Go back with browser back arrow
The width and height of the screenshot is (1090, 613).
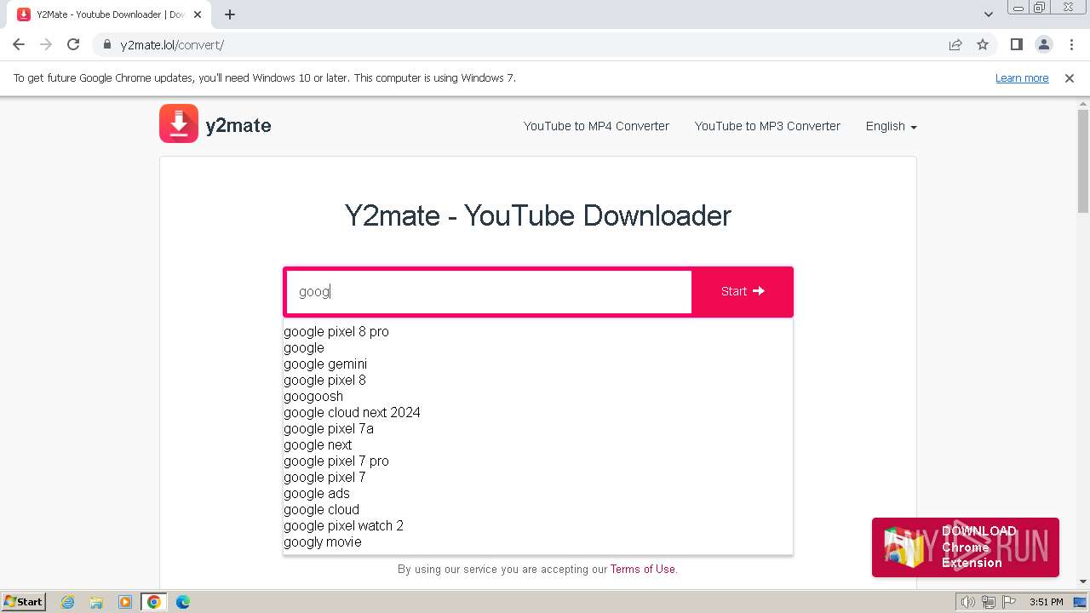tap(19, 44)
